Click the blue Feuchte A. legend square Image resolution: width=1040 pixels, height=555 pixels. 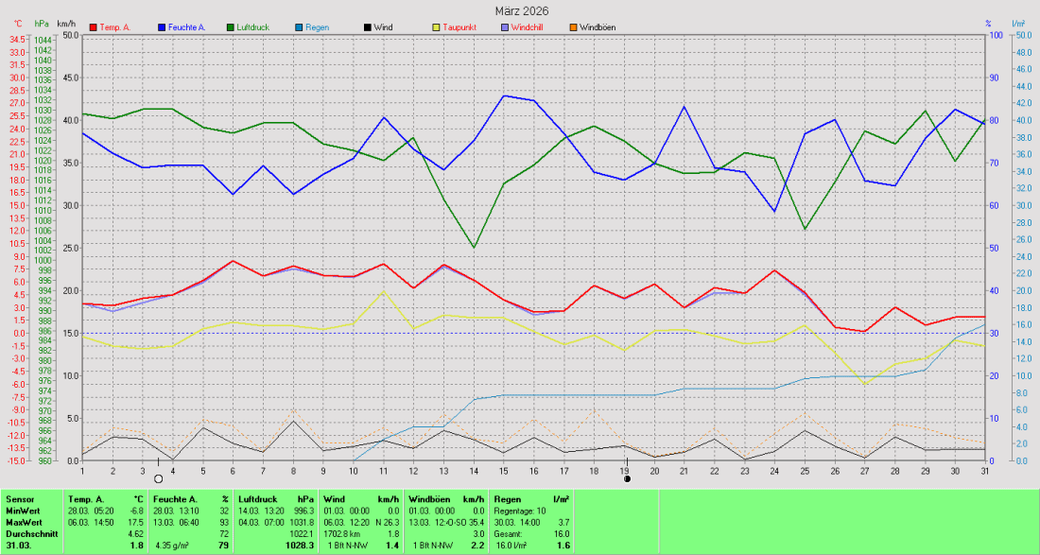(x=164, y=28)
